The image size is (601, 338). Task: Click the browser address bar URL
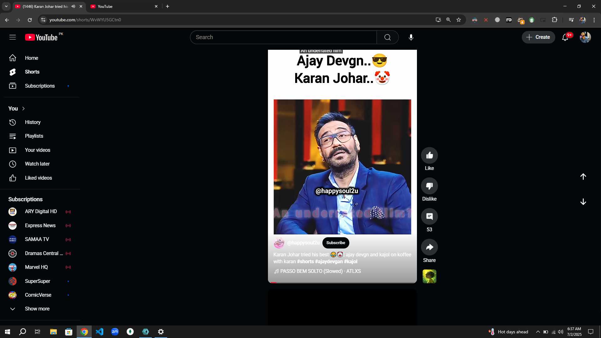click(85, 20)
